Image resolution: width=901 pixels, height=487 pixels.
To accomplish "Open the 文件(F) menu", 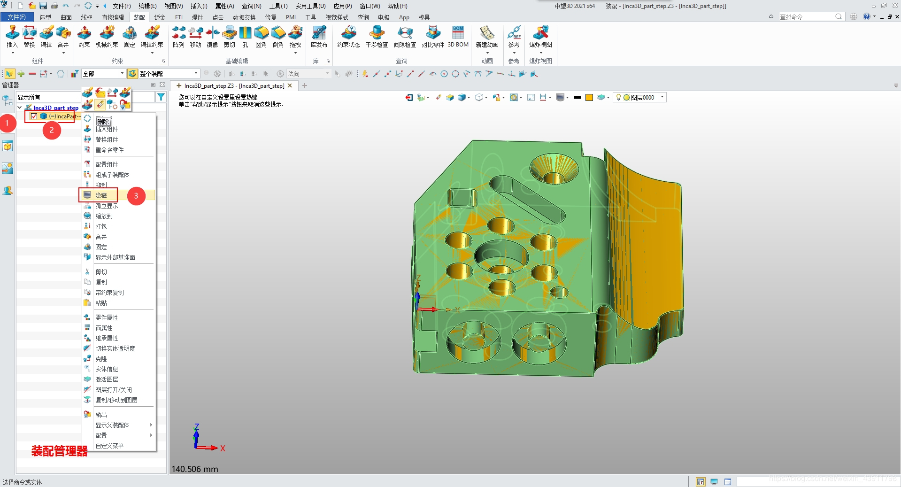I will pos(17,17).
